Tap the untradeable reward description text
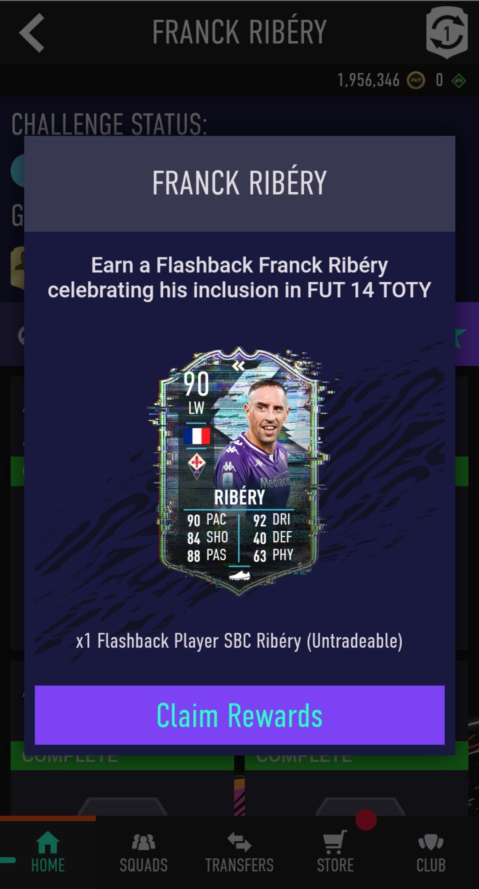Viewport: 479px width, 889px height. pos(239,641)
